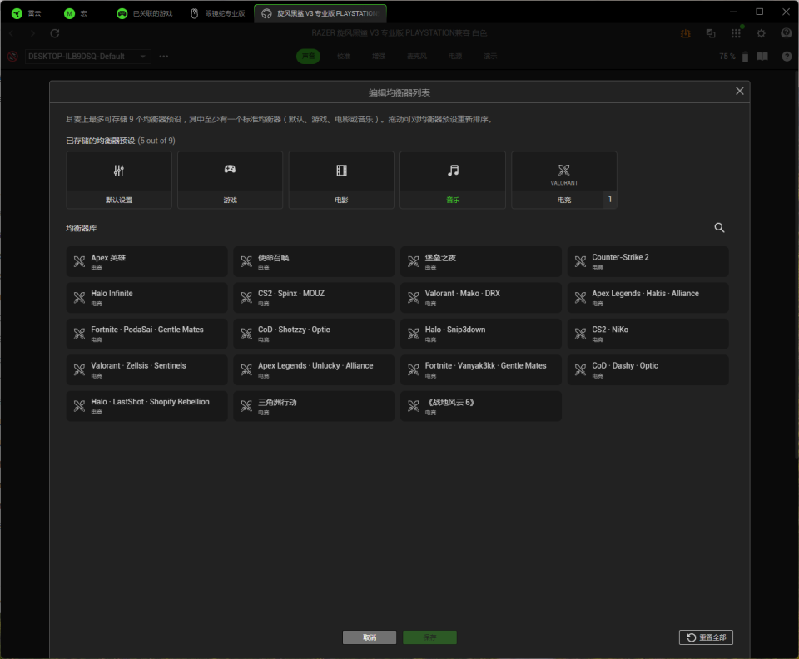Click the valorant preset number 1 badge
The height and width of the screenshot is (659, 799).
pyautogui.click(x=610, y=199)
